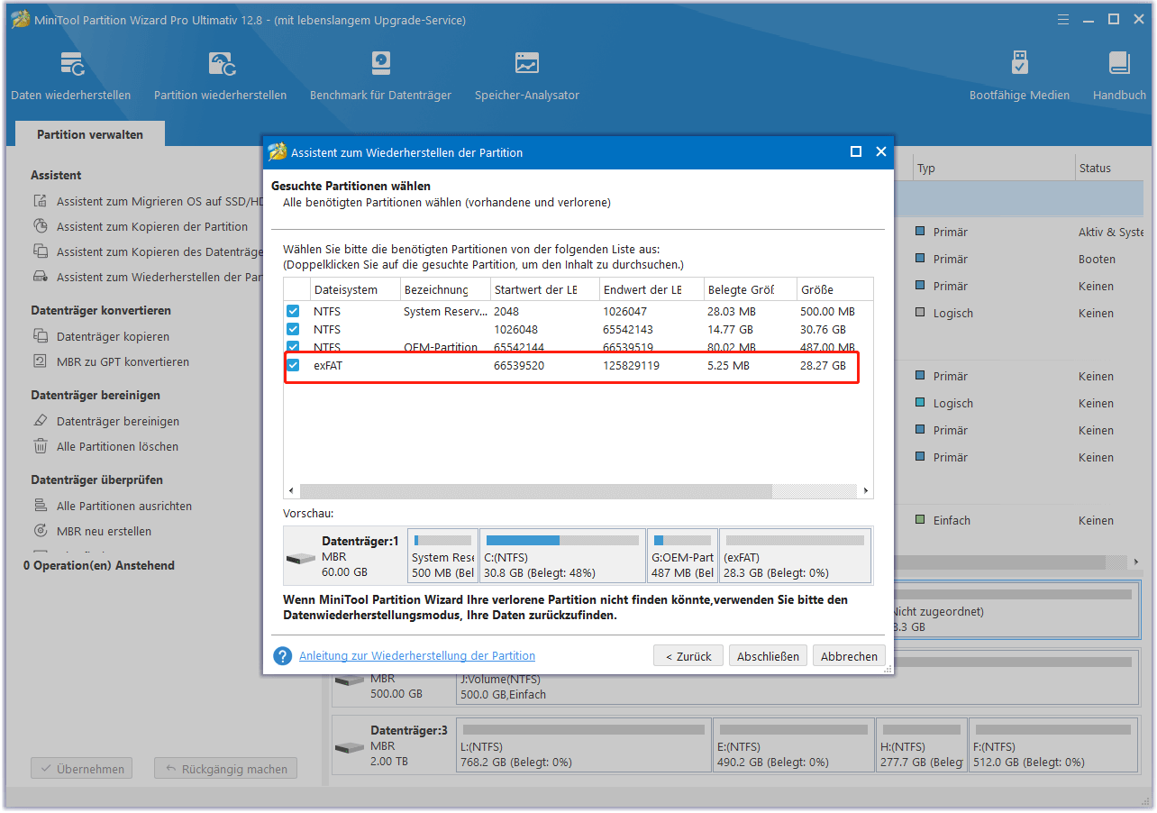Sort by Dateisystem column header
This screenshot has width=1157, height=813.
point(355,289)
